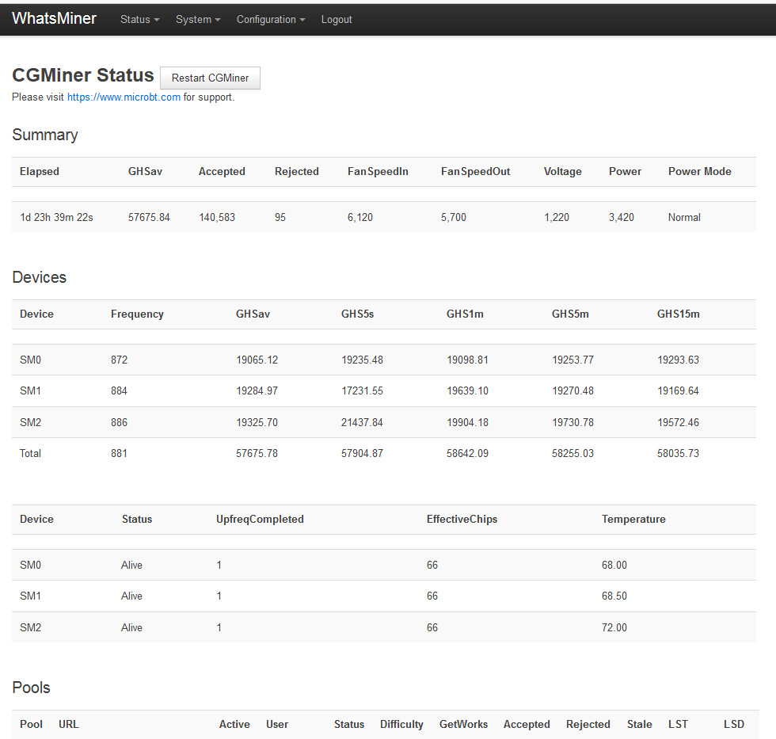776x739 pixels.
Task: Select summary GHSav value 57675.84
Action: [x=149, y=217]
